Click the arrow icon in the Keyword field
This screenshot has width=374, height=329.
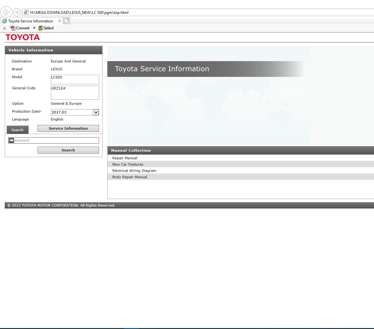(x=11, y=140)
